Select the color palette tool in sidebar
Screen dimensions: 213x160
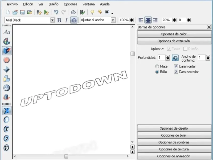7,41
